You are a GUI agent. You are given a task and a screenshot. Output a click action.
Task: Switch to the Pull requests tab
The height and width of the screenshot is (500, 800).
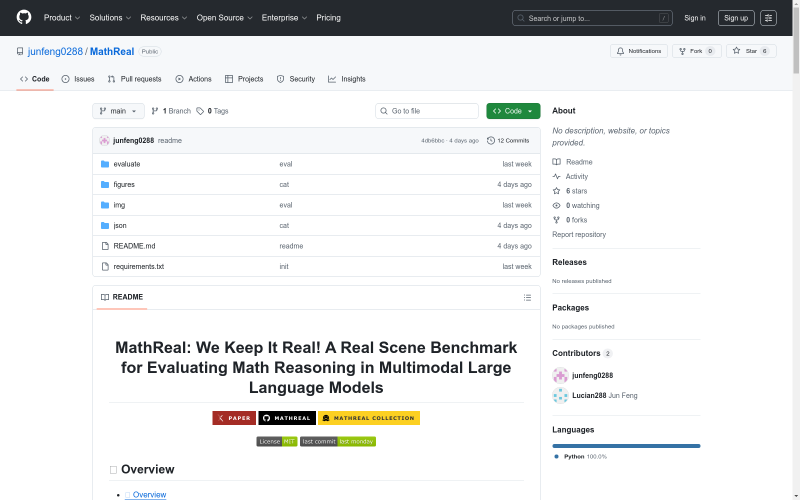[x=134, y=79]
